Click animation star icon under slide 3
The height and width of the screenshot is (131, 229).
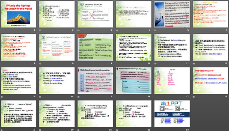click(78, 31)
